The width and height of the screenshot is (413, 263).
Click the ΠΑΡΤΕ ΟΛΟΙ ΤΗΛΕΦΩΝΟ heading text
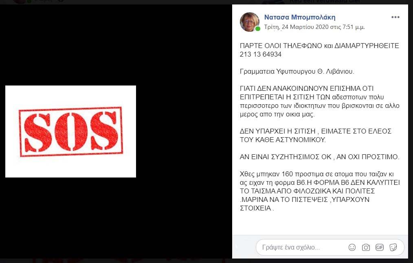281,46
